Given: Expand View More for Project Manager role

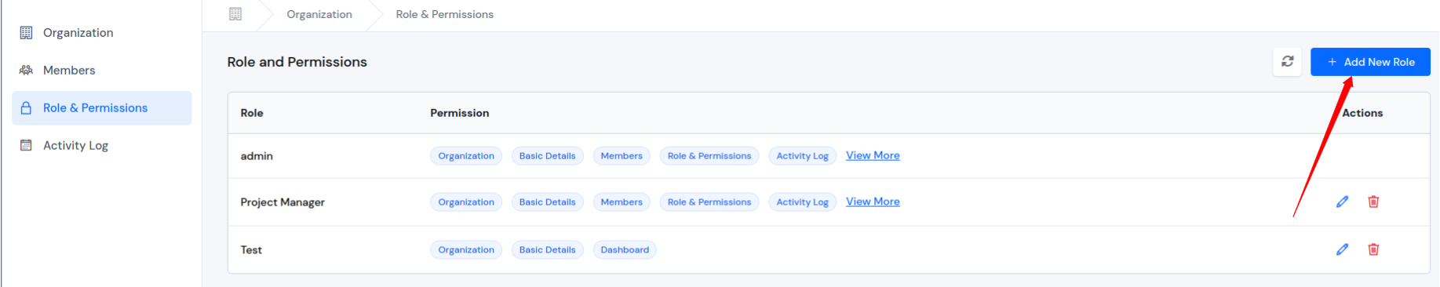Looking at the screenshot, I should tap(873, 202).
